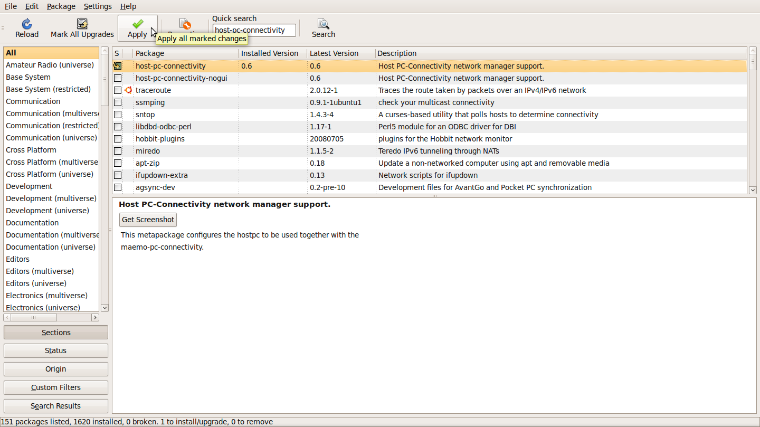
Task: Select the ssmping package name
Action: tap(150, 102)
